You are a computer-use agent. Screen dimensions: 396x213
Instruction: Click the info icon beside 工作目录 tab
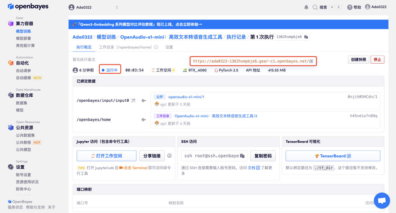pos(156,47)
